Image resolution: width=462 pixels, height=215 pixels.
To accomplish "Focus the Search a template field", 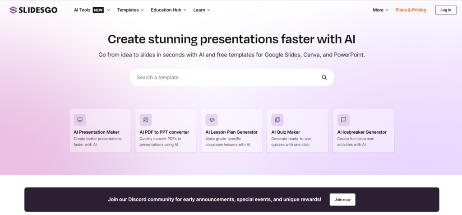I will (x=231, y=78).
